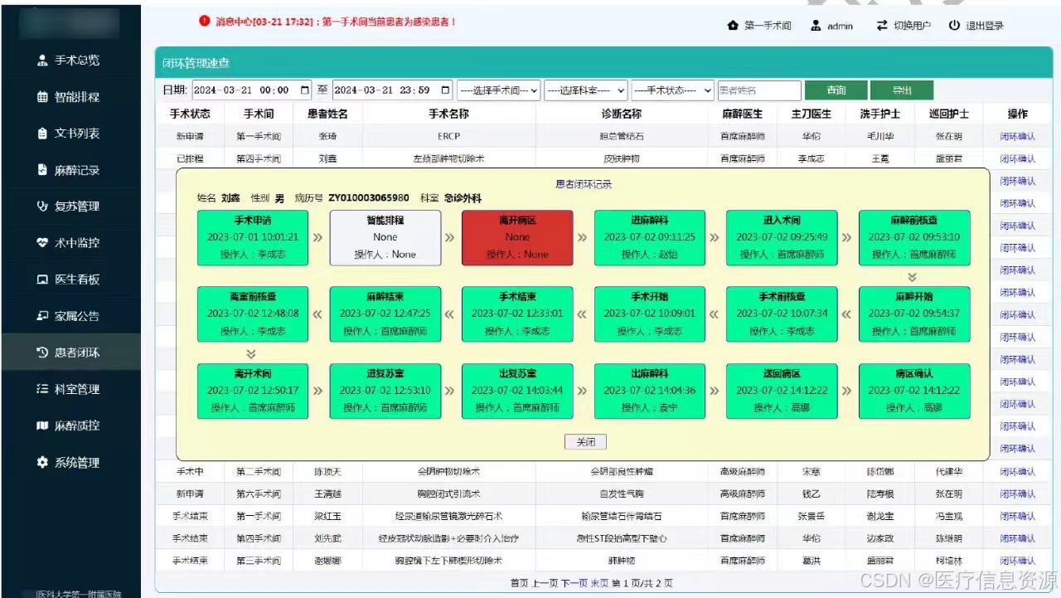Click the 手术结束 step card

tap(517, 314)
